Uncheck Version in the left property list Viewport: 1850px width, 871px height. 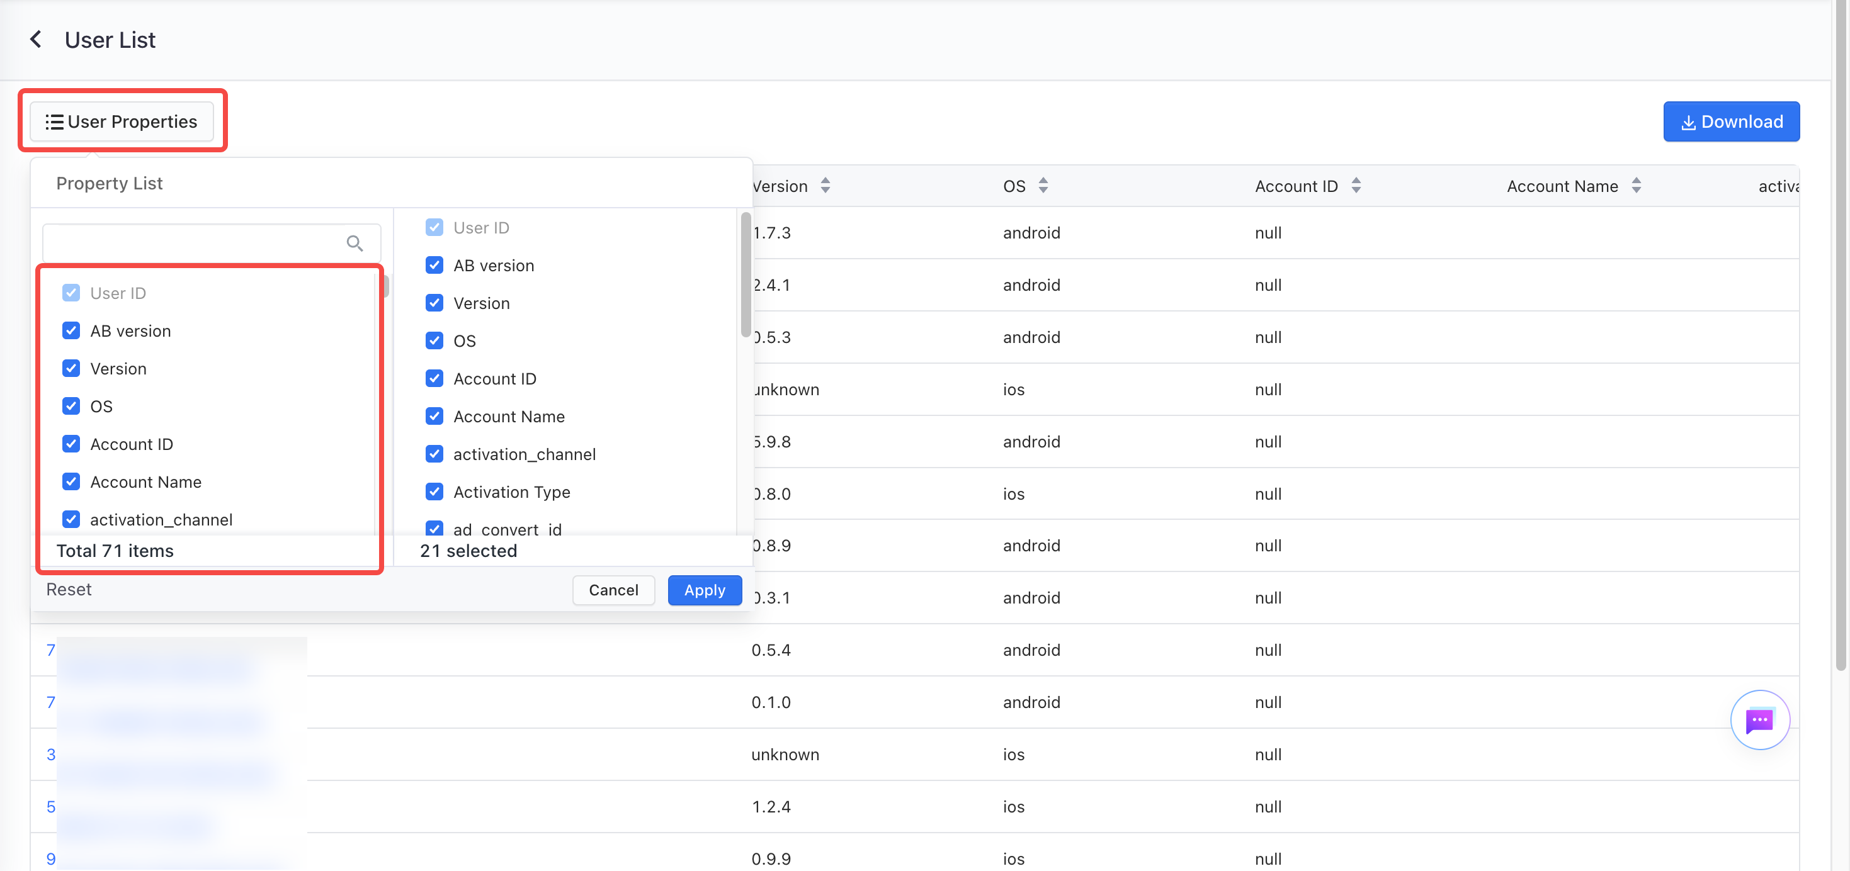click(71, 368)
